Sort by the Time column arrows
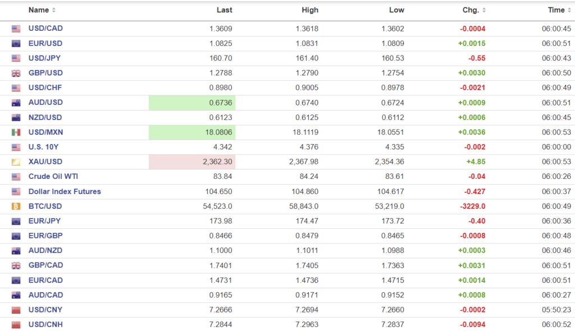 569,10
